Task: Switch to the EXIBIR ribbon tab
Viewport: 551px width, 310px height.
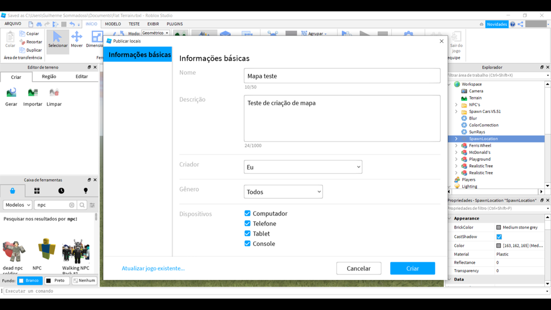Action: pos(153,24)
